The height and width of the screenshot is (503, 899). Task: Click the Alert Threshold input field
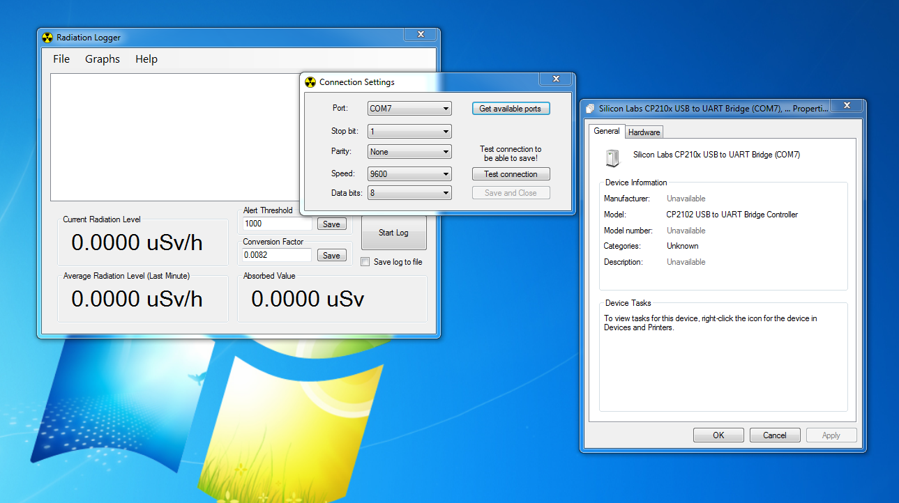pyautogui.click(x=278, y=224)
